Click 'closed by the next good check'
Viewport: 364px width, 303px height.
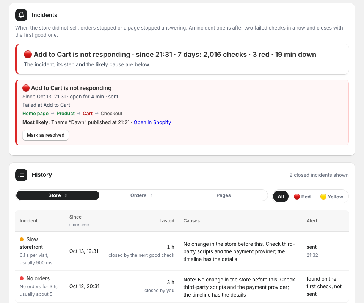141,255
